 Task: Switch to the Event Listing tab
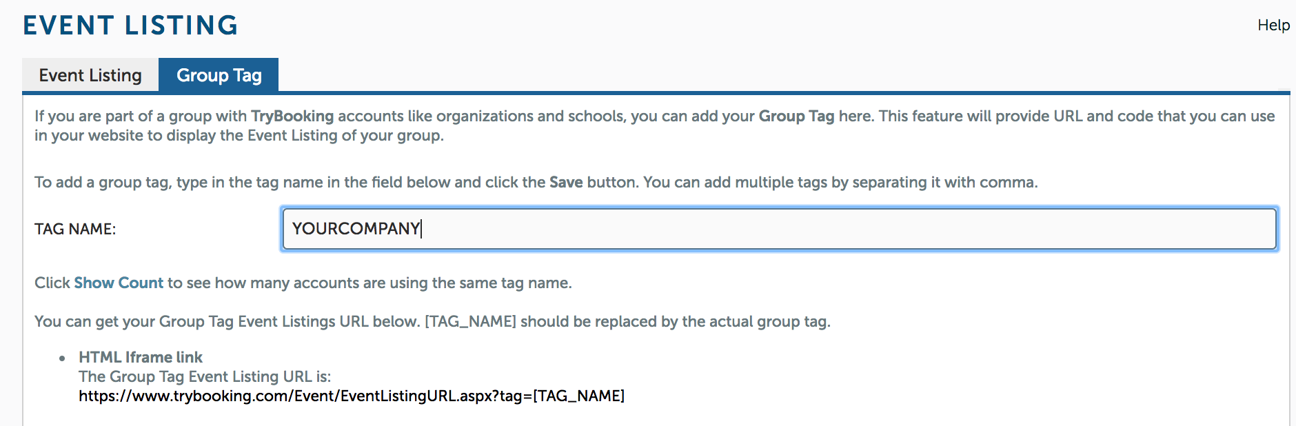pyautogui.click(x=90, y=75)
